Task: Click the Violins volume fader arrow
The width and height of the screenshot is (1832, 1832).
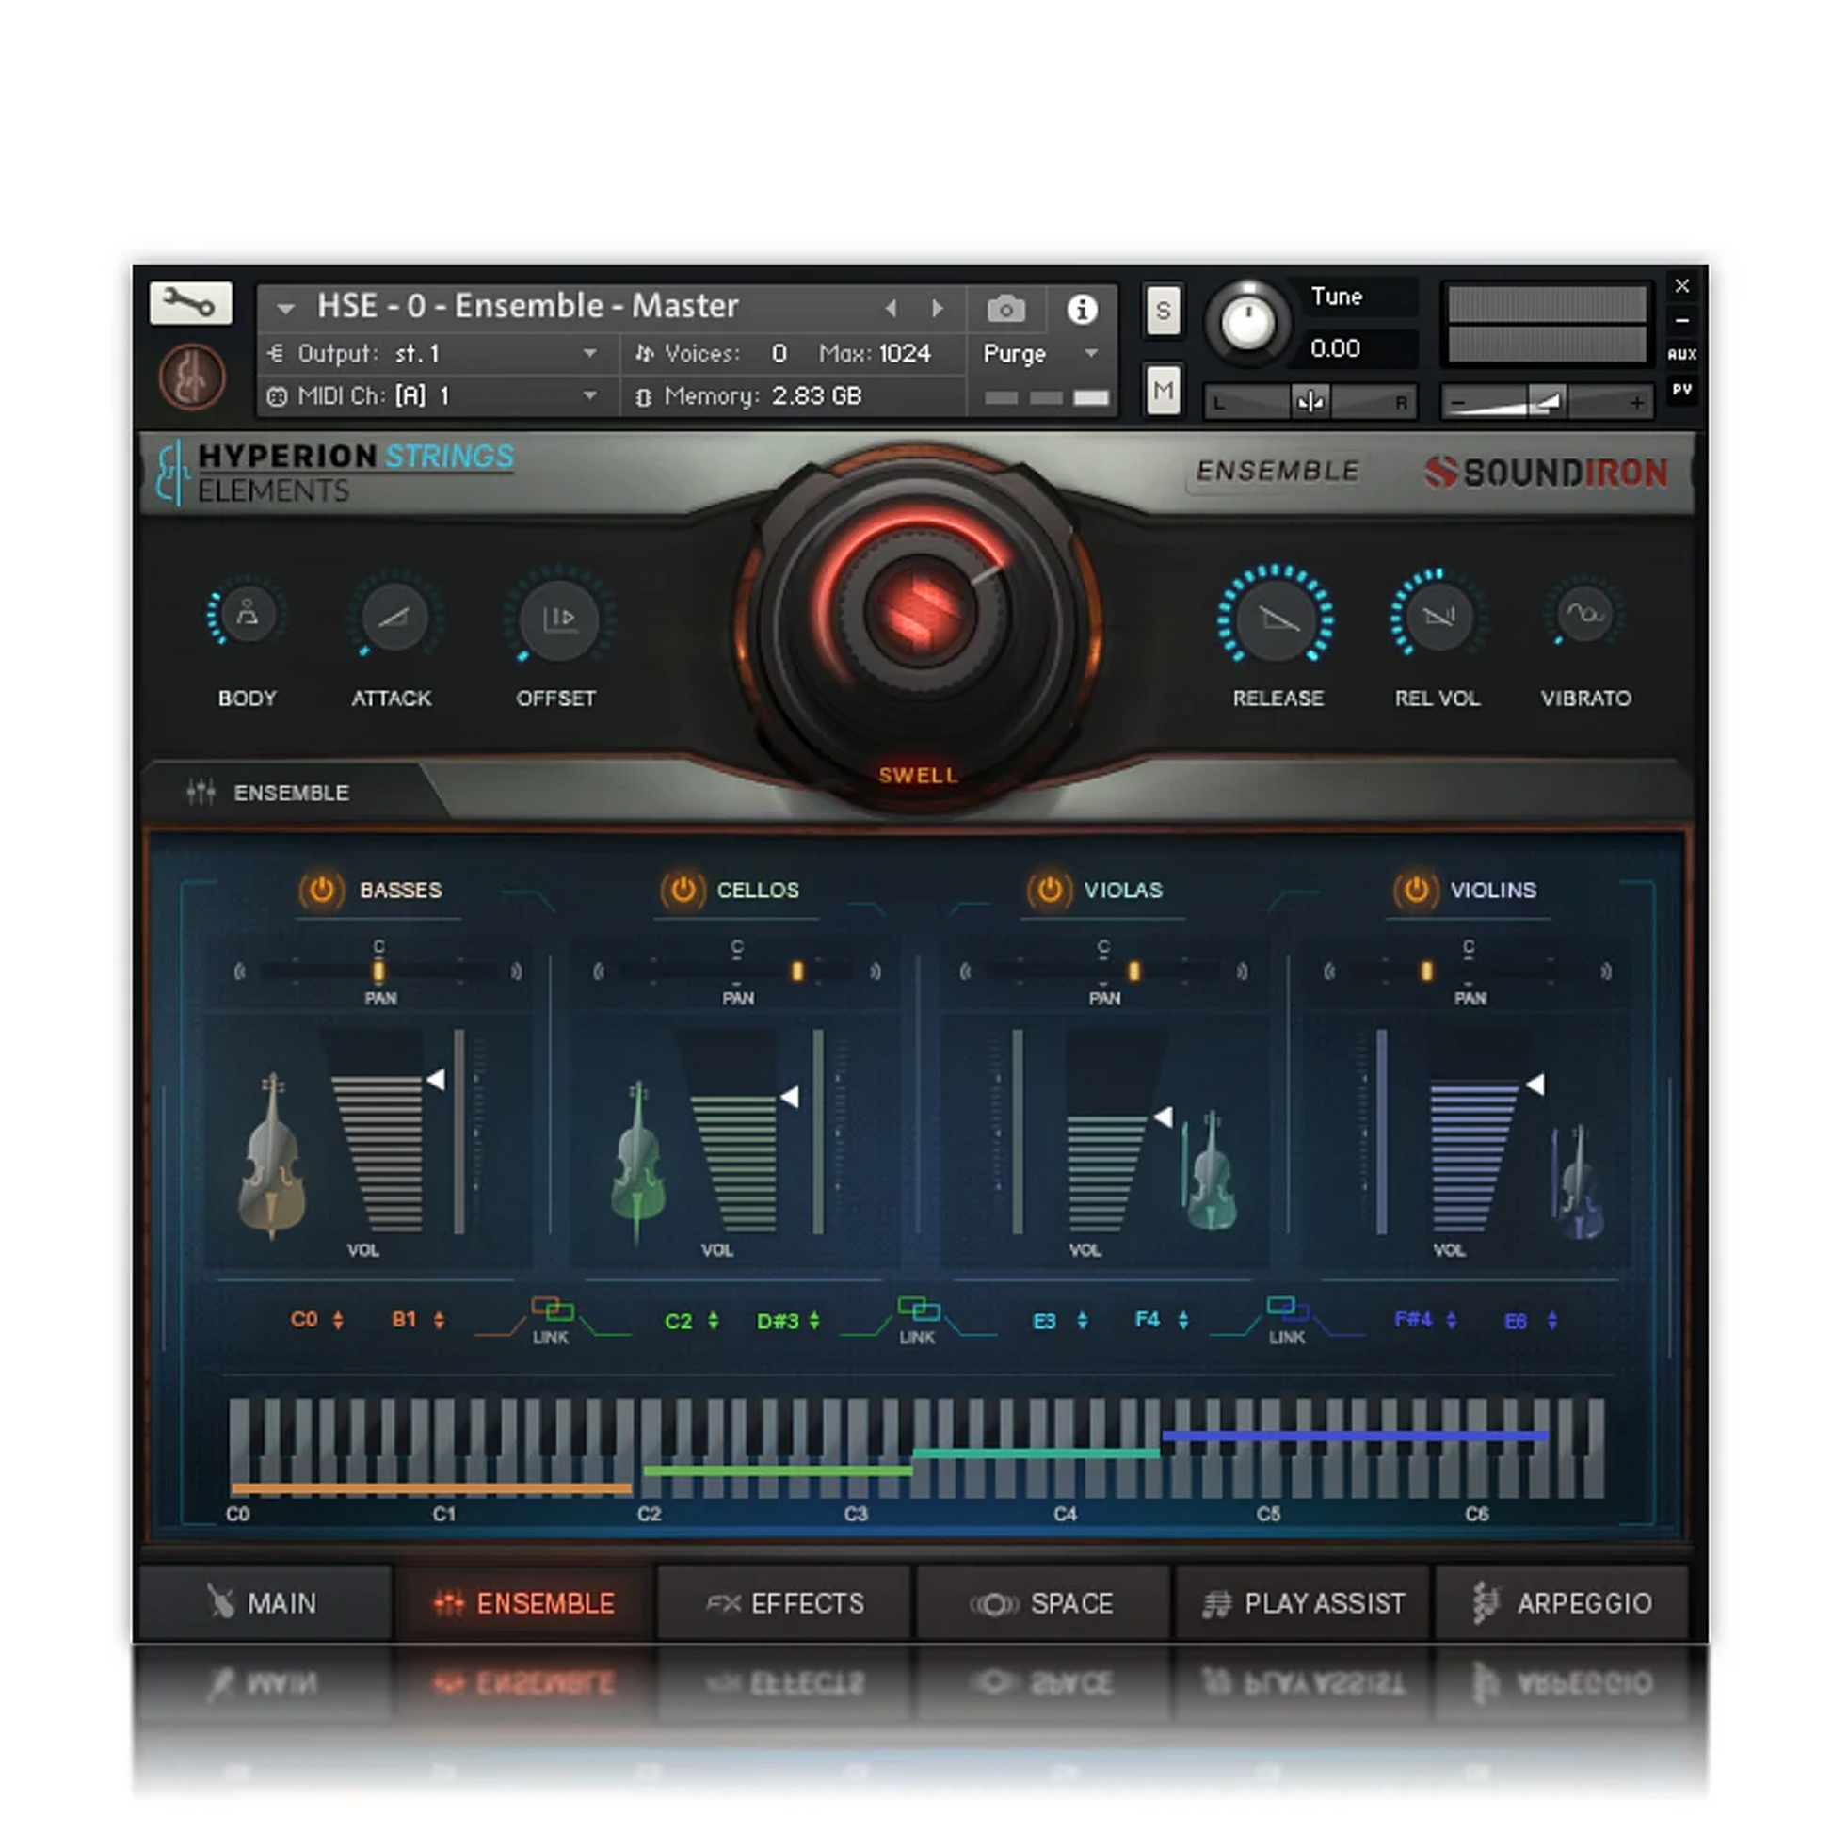Action: (1535, 1084)
